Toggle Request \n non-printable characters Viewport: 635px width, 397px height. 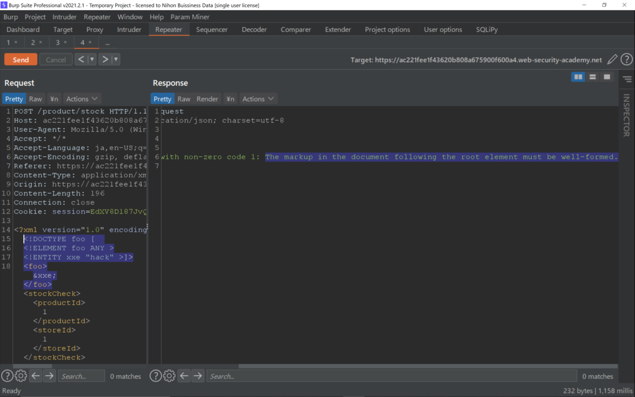tap(54, 99)
